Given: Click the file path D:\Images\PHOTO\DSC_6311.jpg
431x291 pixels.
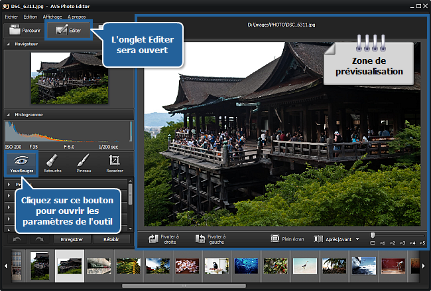Looking at the screenshot, I should (281, 25).
